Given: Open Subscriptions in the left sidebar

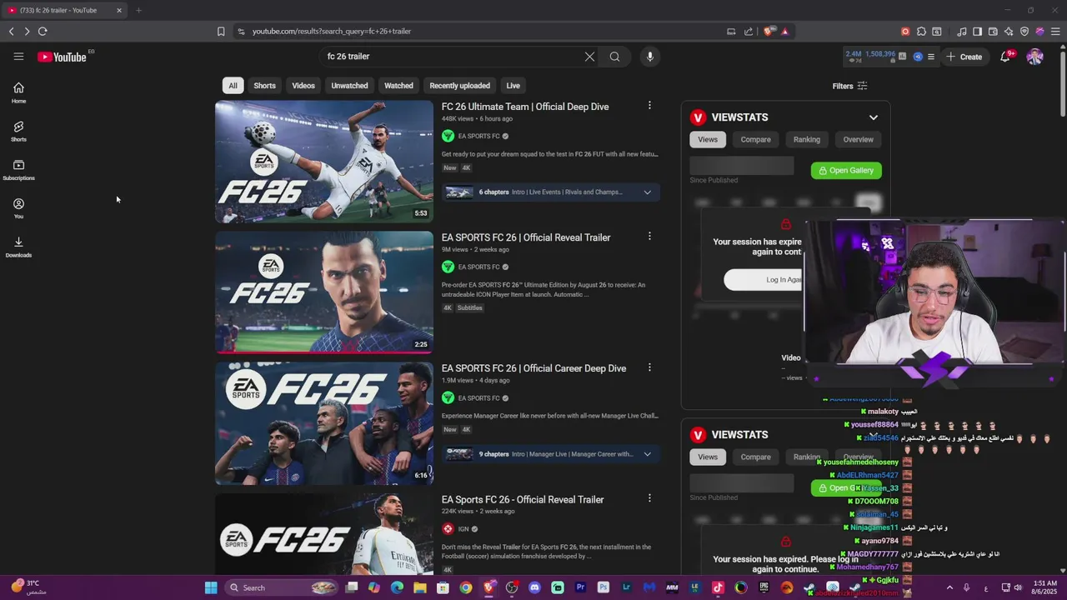Looking at the screenshot, I should 18,170.
